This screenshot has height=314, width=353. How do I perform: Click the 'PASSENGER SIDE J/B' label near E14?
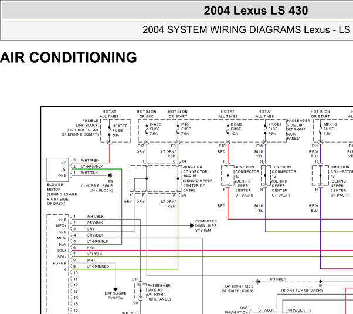pos(159,292)
